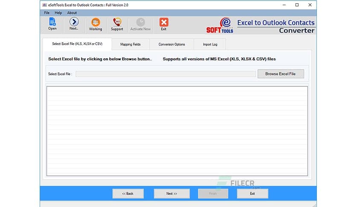The image size is (357, 207).
Task: Click the 'Select Excel file by clicking' instruction text
Action: (100, 59)
